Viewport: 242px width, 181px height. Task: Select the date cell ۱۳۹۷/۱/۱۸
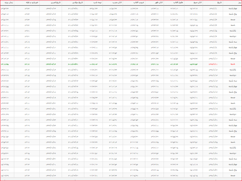click(x=213, y=103)
